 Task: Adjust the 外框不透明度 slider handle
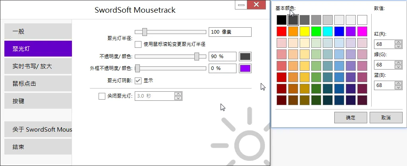click(138, 68)
